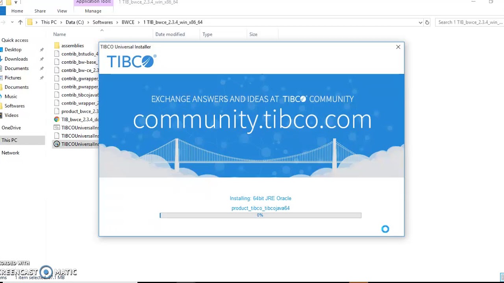Click 1 TIB_bwce_2.3.4_win_x86_64 breadcrumb segment

(x=173, y=22)
